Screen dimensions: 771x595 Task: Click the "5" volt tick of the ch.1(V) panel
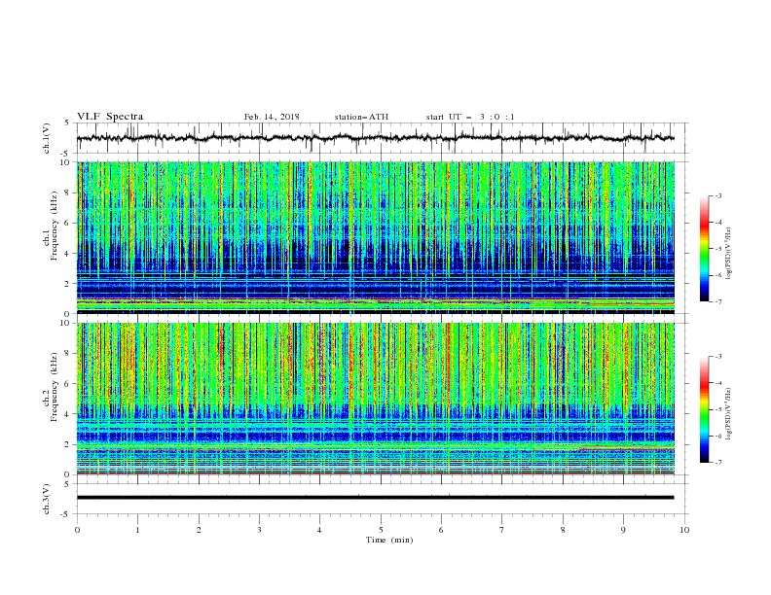pyautogui.click(x=68, y=122)
